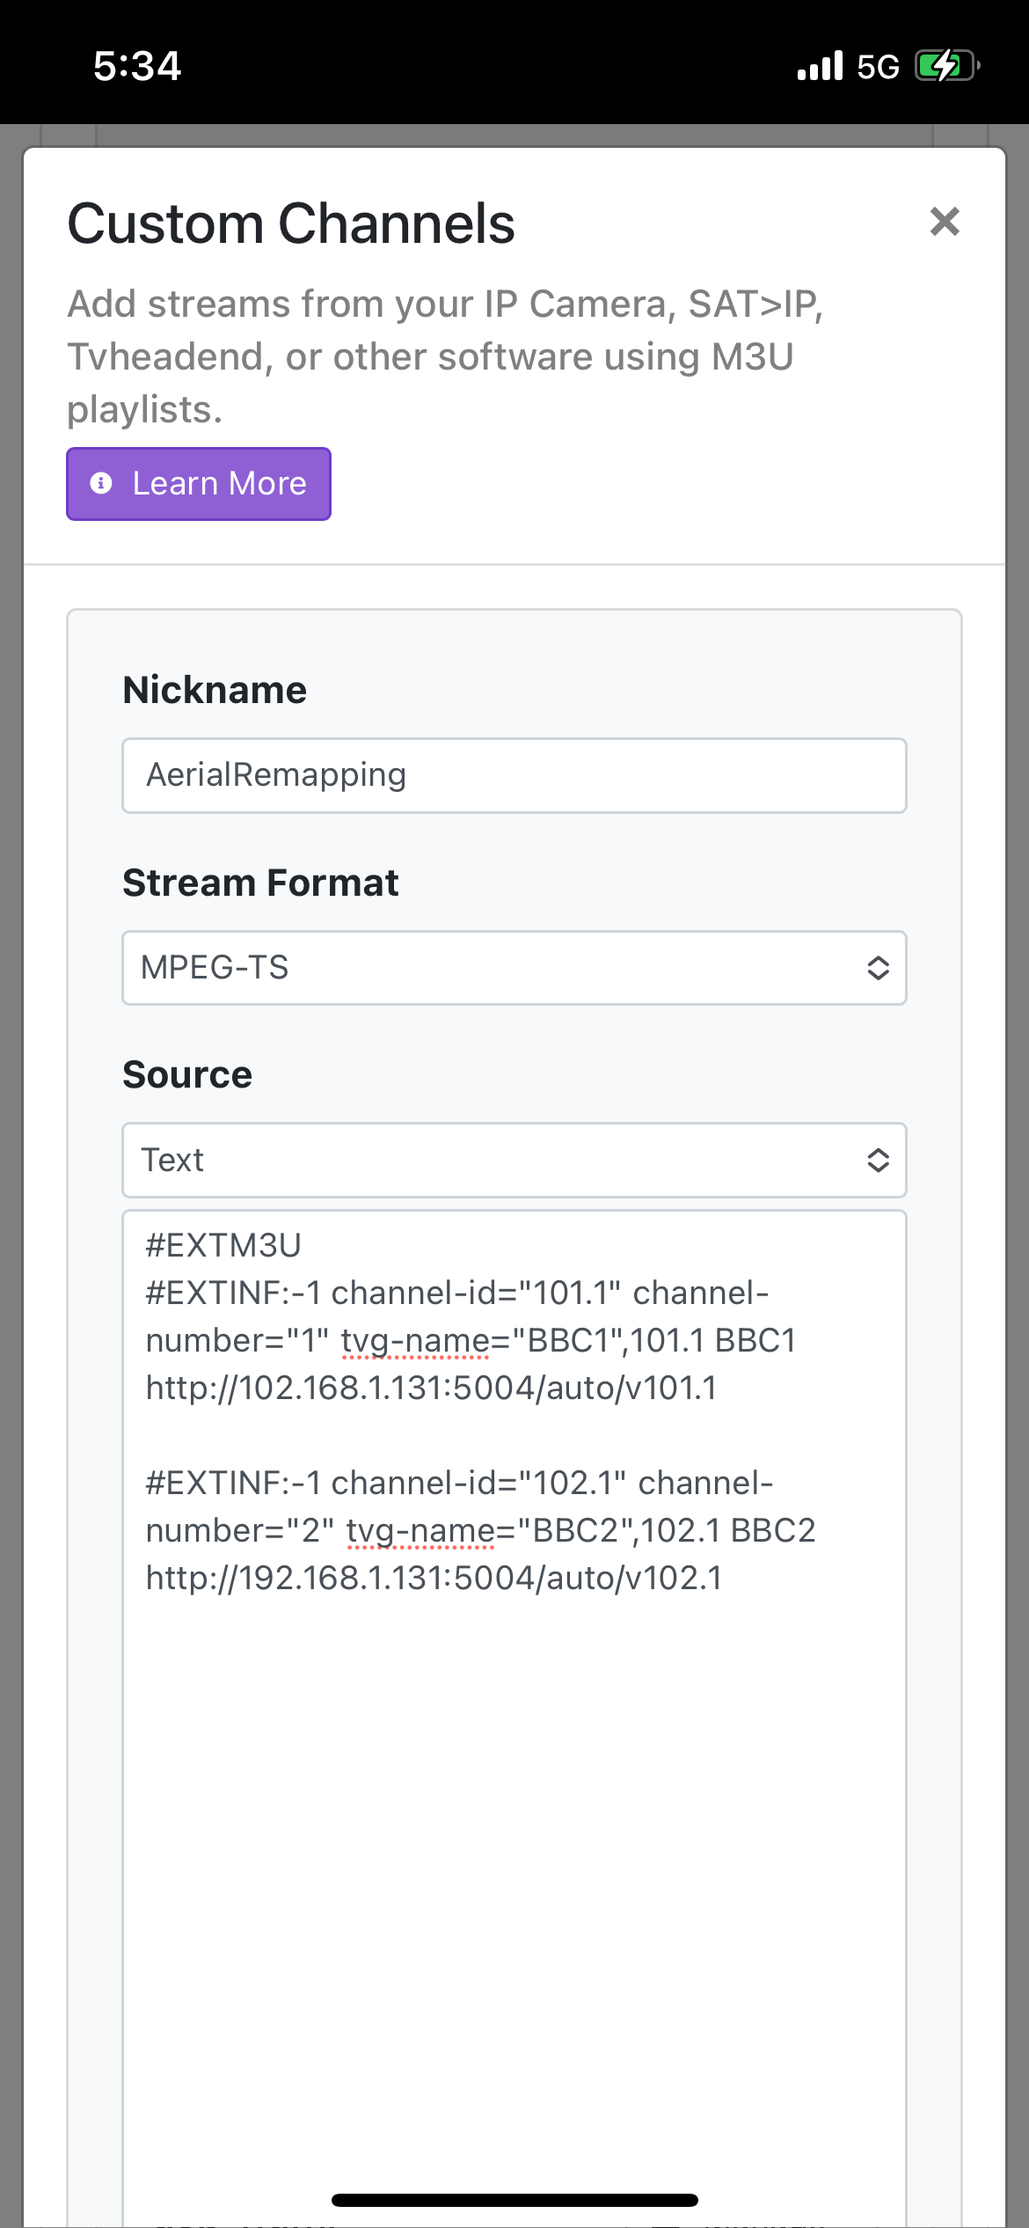Tap the home indicator bar at bottom
The image size is (1029, 2228).
[x=514, y=2200]
